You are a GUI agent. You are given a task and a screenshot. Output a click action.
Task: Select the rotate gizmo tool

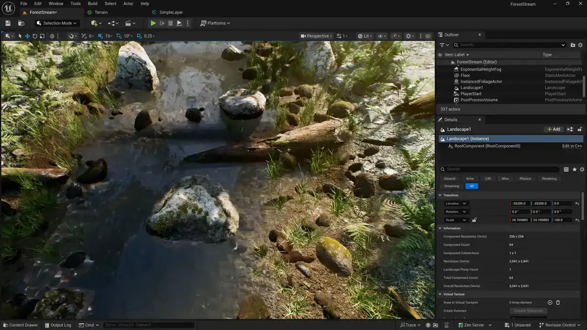[35, 36]
